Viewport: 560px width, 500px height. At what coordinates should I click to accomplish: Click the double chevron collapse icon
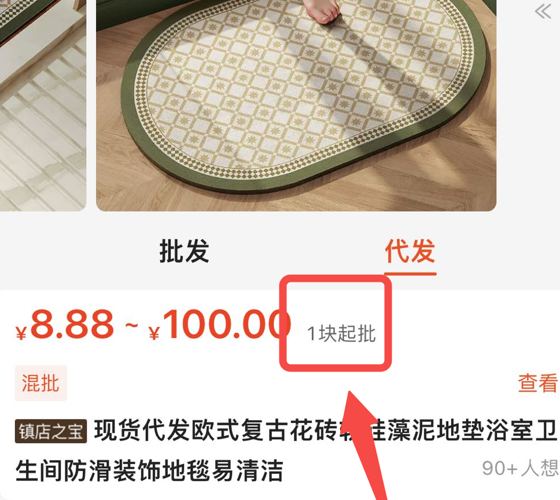[543, 11]
